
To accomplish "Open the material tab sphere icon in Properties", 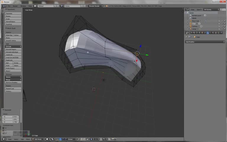I will click(213, 33).
